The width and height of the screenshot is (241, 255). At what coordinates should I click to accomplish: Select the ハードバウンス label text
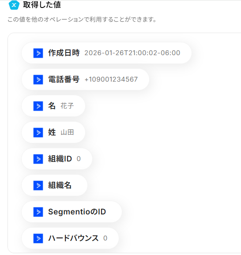pos(73,238)
